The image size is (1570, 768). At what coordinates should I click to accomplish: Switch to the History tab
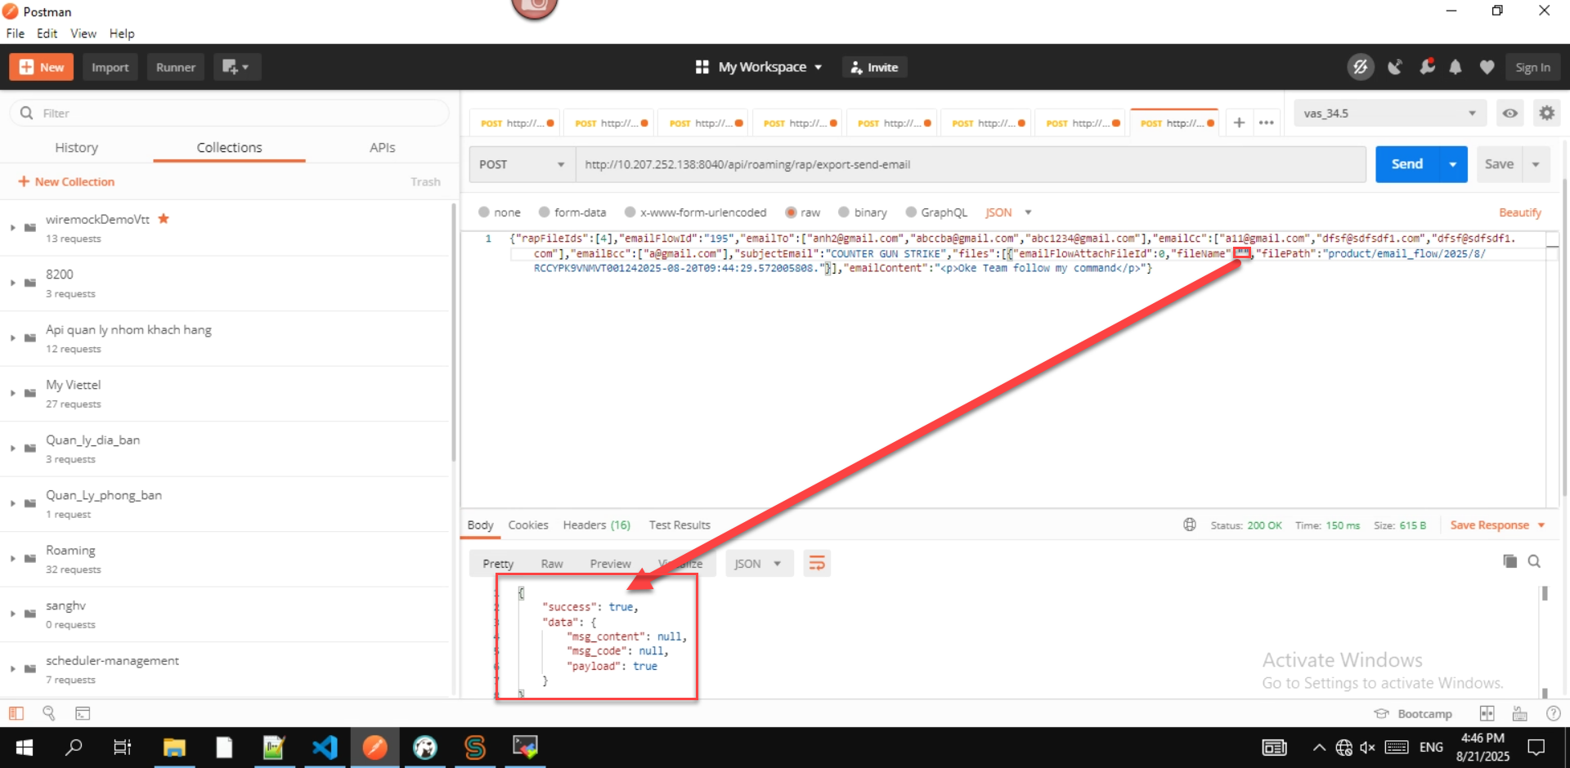coord(76,148)
